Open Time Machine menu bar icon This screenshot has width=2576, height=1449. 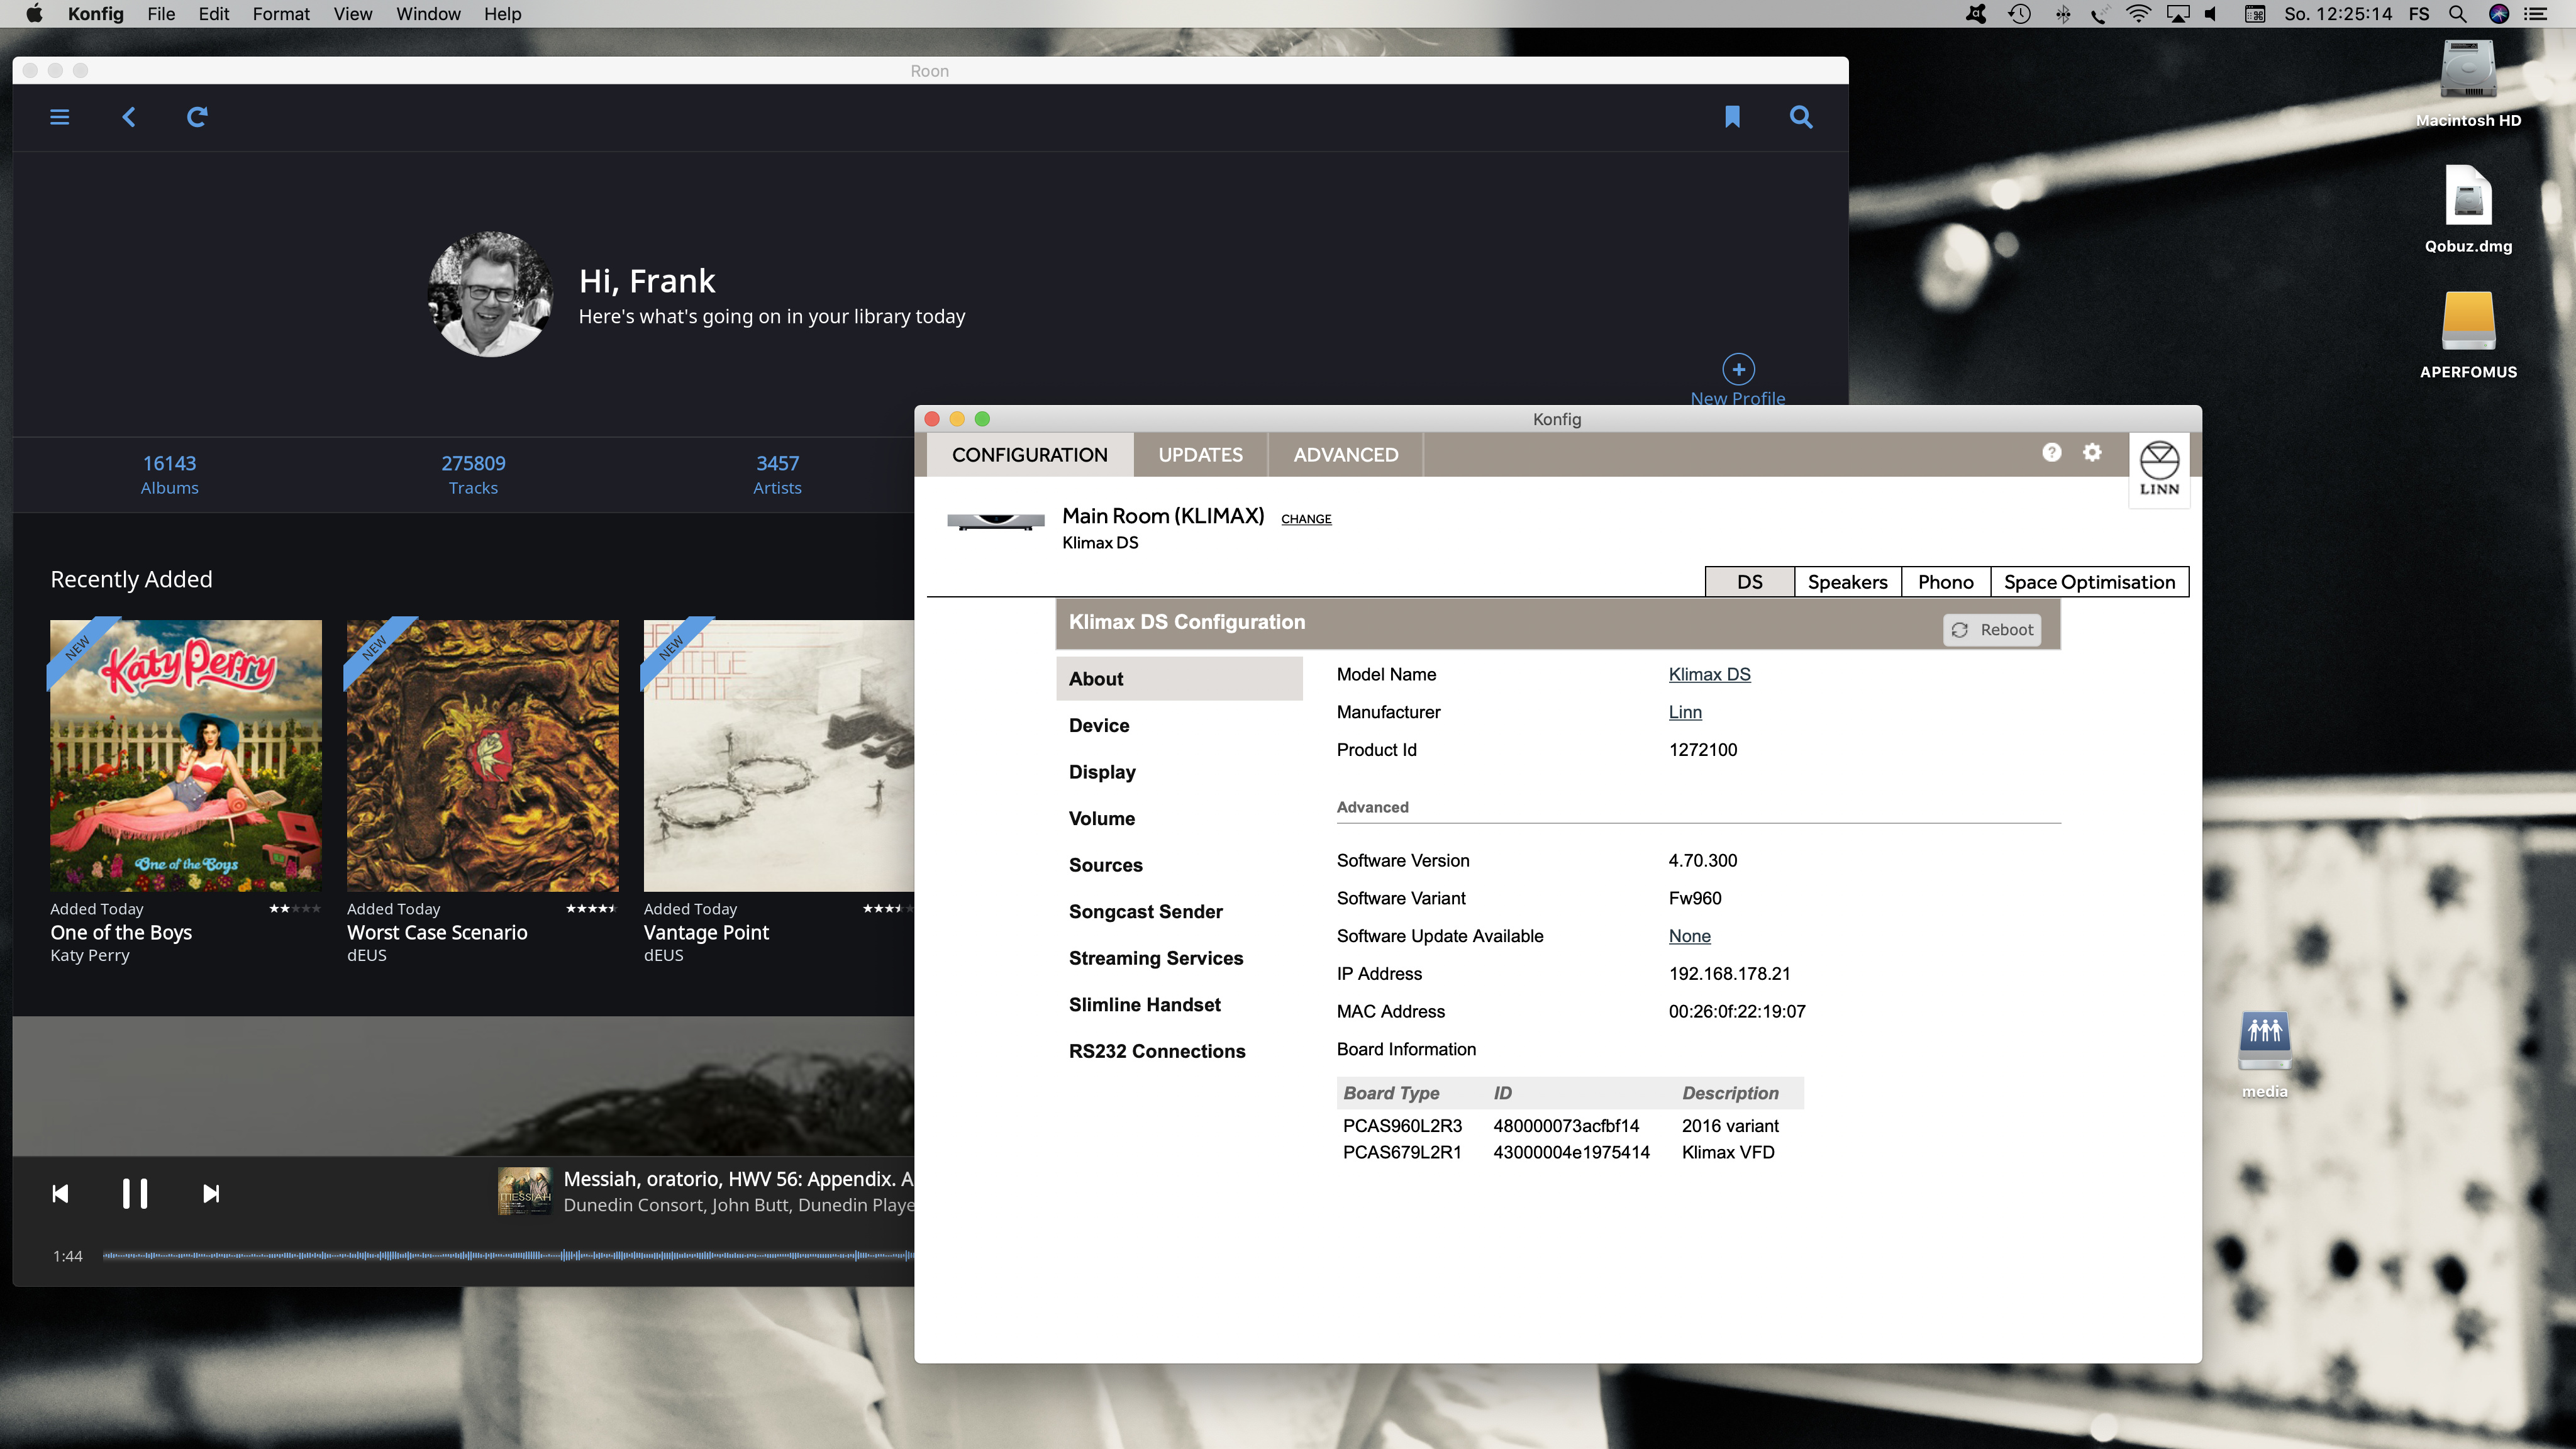point(2019,14)
